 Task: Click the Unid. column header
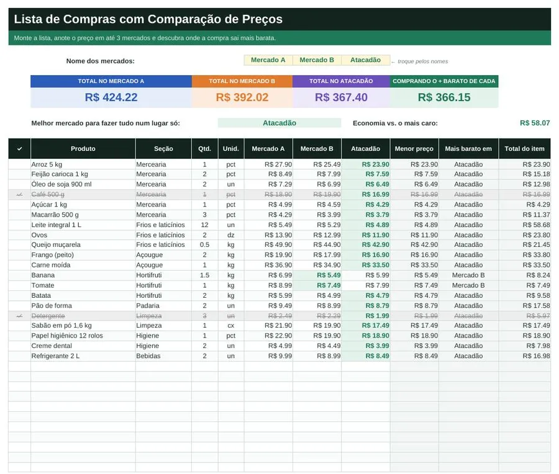231,149
